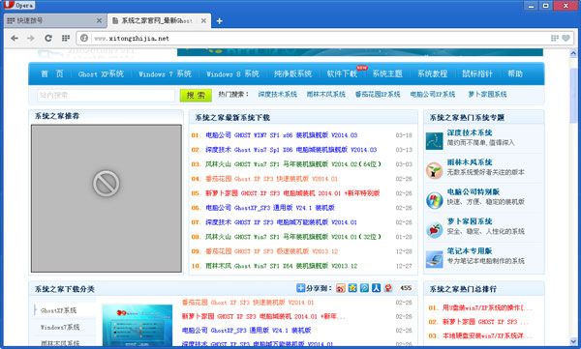Click the back navigation arrow

pos(15,38)
